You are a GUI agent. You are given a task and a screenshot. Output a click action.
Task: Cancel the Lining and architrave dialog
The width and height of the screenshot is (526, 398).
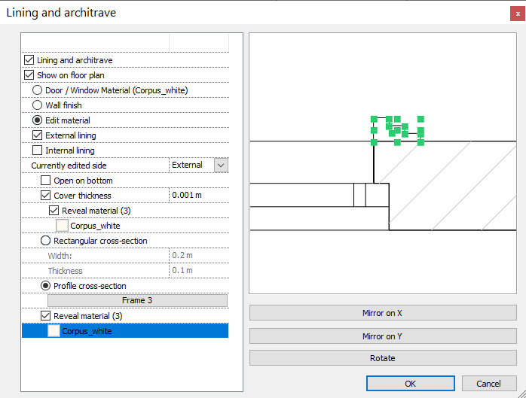(489, 384)
